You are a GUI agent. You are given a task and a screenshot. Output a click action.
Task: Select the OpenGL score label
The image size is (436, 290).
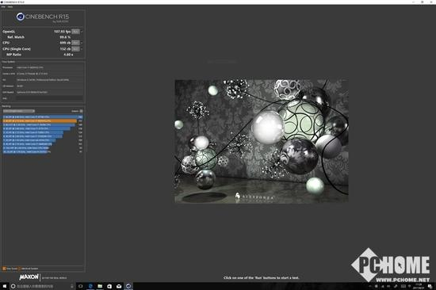tap(9, 32)
